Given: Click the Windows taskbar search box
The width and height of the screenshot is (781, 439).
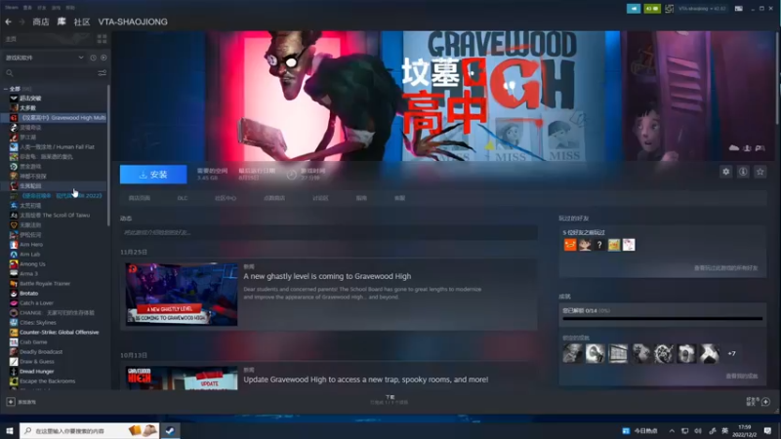Looking at the screenshot, I should point(89,430).
